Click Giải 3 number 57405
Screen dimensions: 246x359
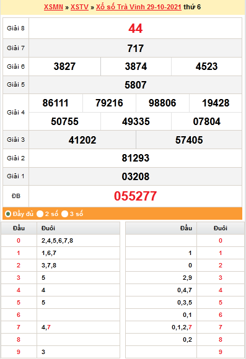pos(189,140)
